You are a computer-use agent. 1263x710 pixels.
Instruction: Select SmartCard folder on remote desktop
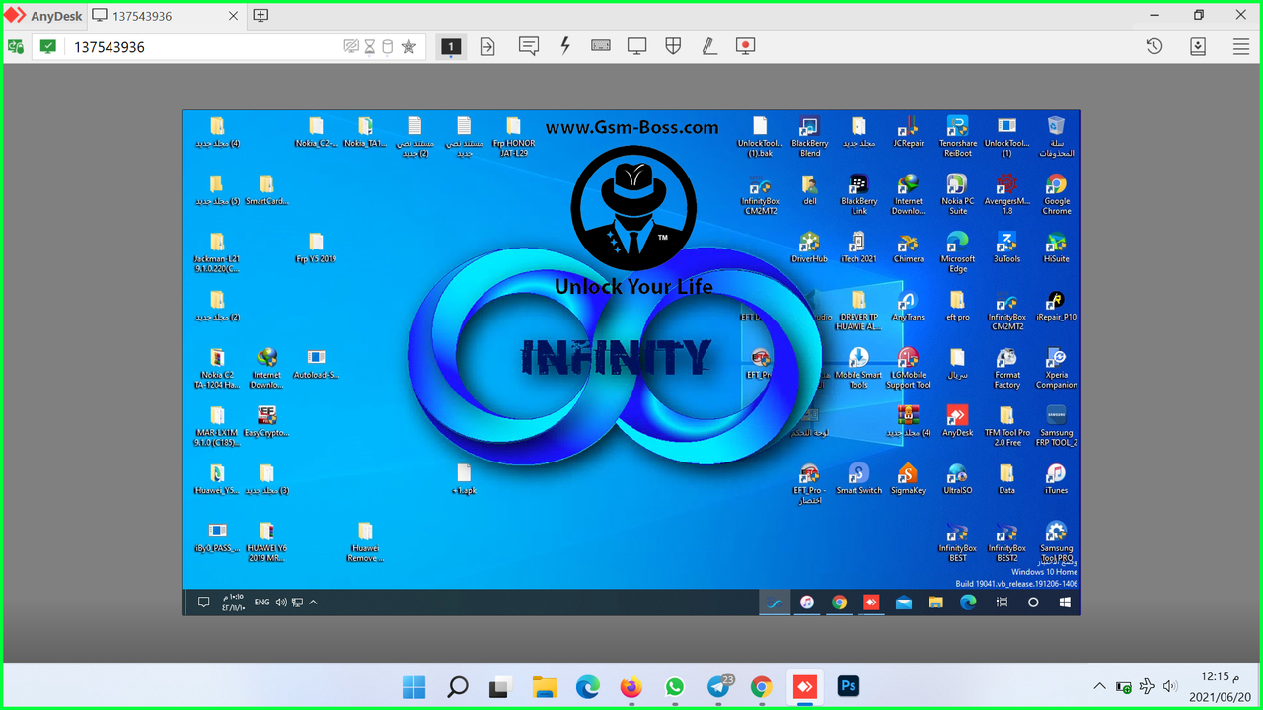coord(266,189)
